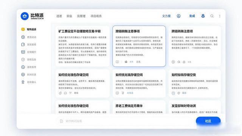Open the 发成 link in the header
Viewport: 242px width, 136px height.
click(192, 16)
